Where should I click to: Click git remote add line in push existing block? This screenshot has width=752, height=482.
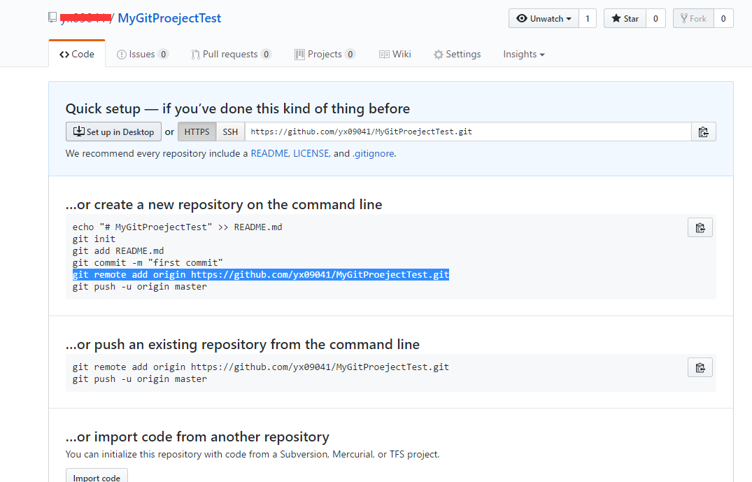click(x=261, y=367)
